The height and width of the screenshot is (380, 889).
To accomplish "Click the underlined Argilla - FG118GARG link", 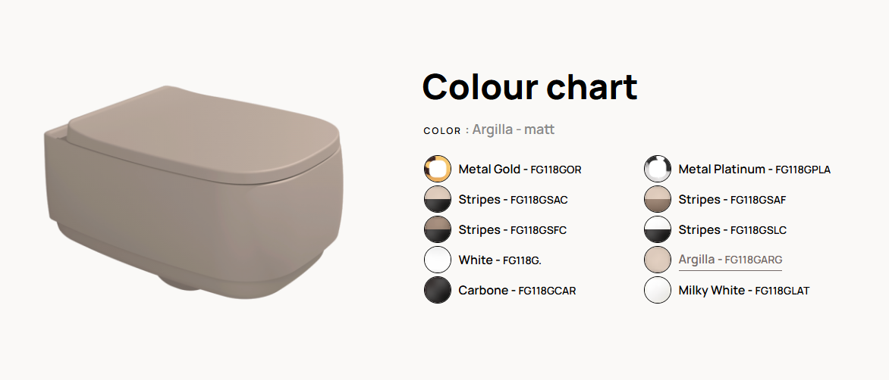I will click(730, 260).
